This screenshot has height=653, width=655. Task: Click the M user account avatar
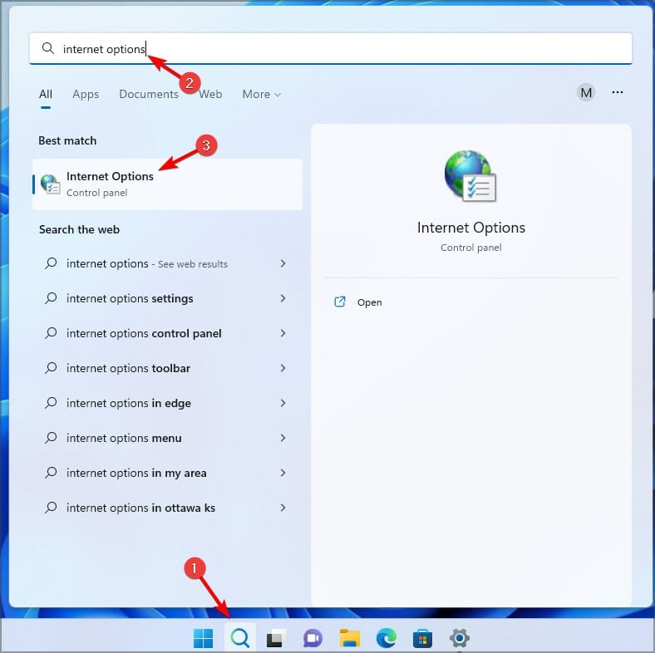[x=586, y=92]
